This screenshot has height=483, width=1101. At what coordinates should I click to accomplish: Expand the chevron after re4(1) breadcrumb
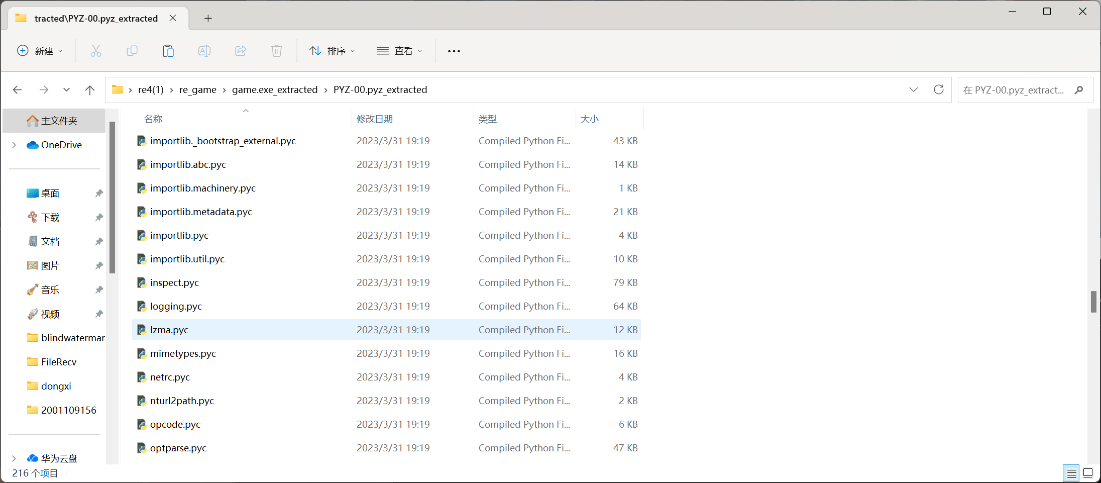pyautogui.click(x=172, y=90)
